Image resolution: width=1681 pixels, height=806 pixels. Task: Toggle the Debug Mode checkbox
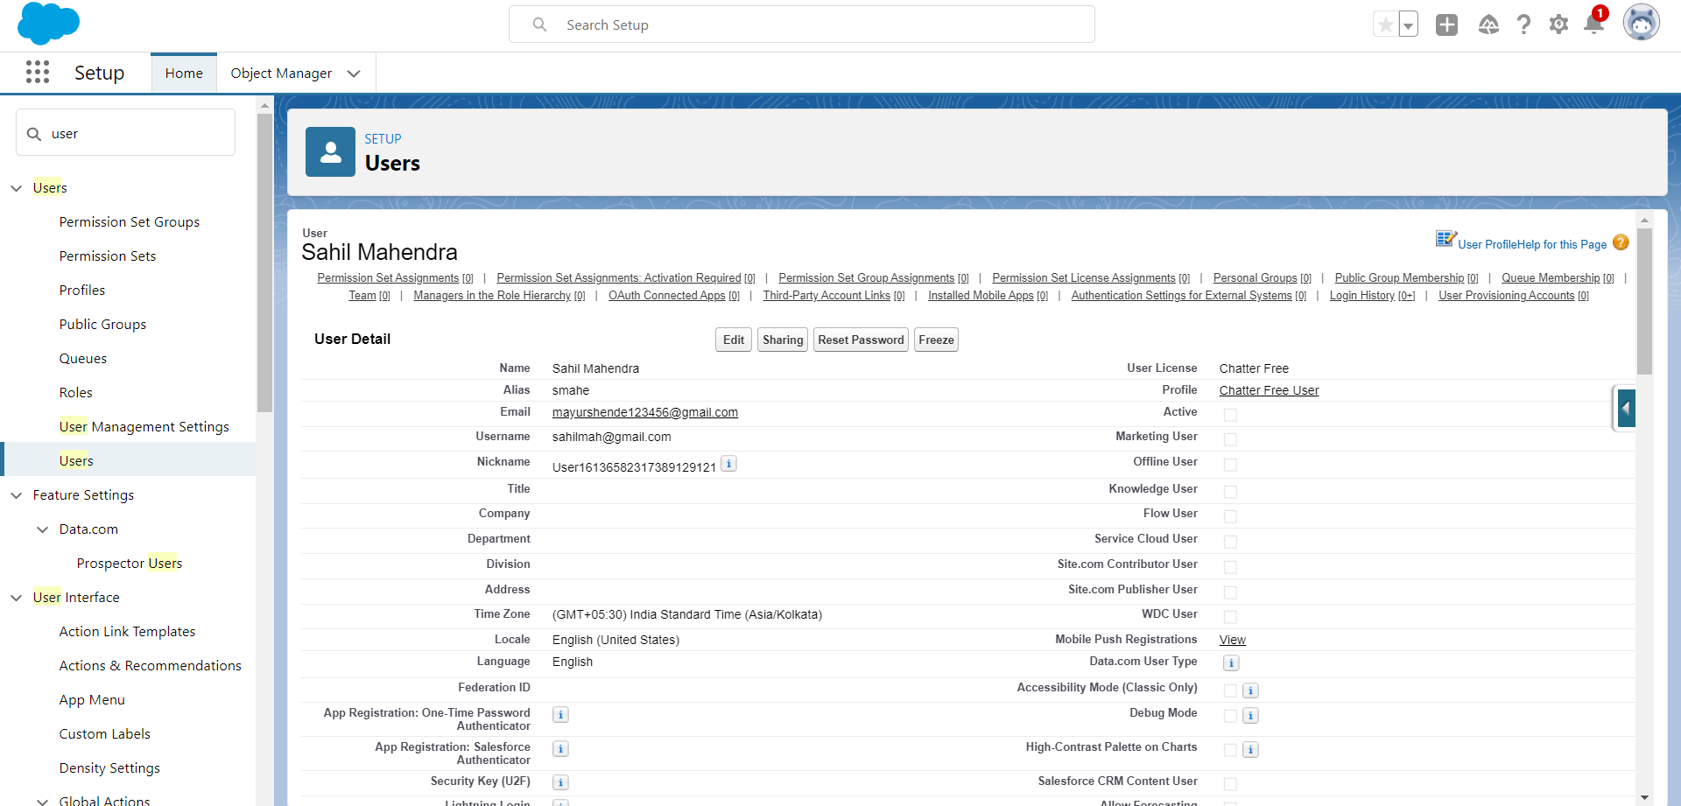1230,716
